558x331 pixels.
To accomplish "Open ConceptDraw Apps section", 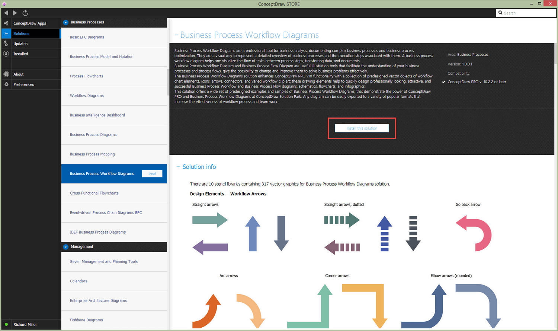I will [x=30, y=23].
